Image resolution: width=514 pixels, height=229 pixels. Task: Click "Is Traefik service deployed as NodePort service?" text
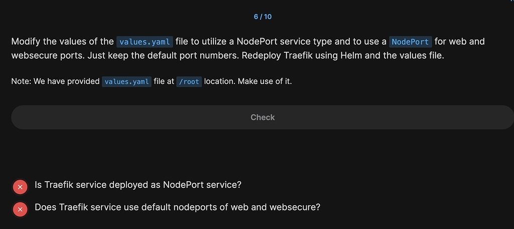pyautogui.click(x=138, y=185)
